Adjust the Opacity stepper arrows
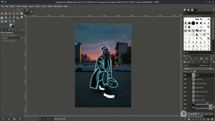 [213, 69]
